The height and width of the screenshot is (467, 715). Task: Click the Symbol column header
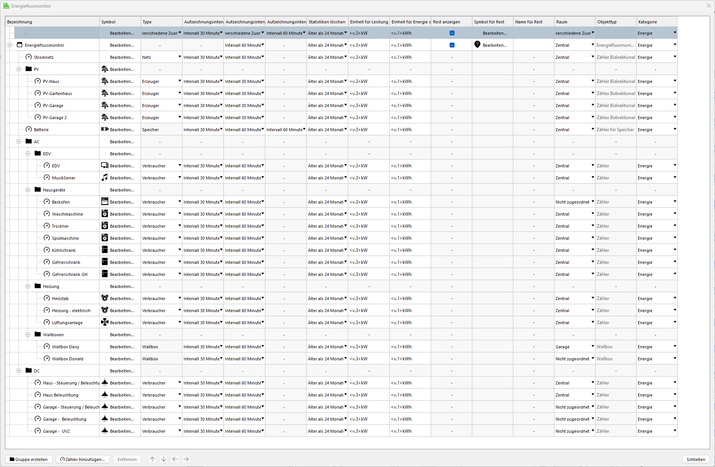(x=120, y=22)
